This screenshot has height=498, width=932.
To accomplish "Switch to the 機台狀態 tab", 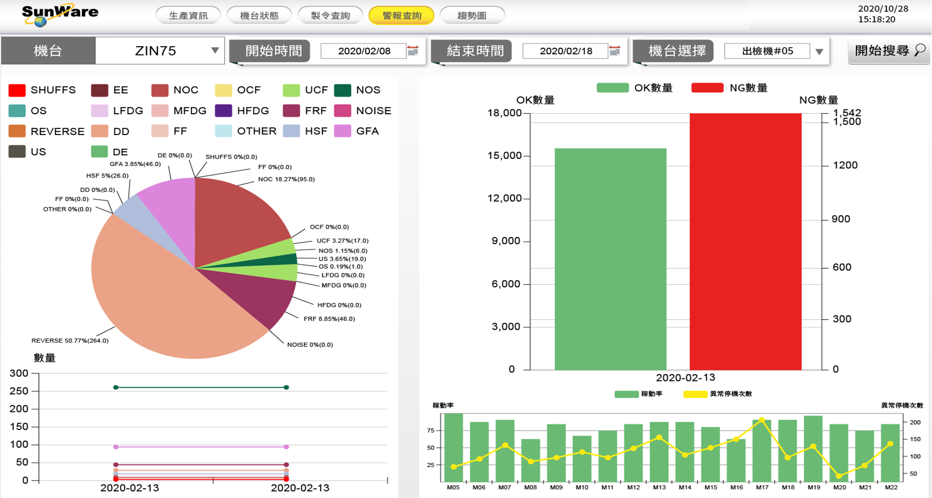I will pos(259,16).
